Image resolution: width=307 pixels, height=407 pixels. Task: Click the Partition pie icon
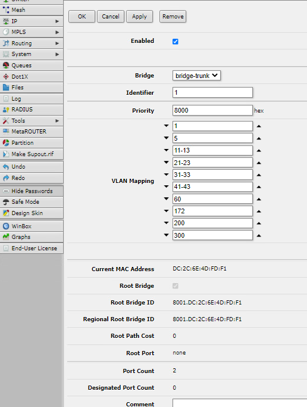coord(6,143)
